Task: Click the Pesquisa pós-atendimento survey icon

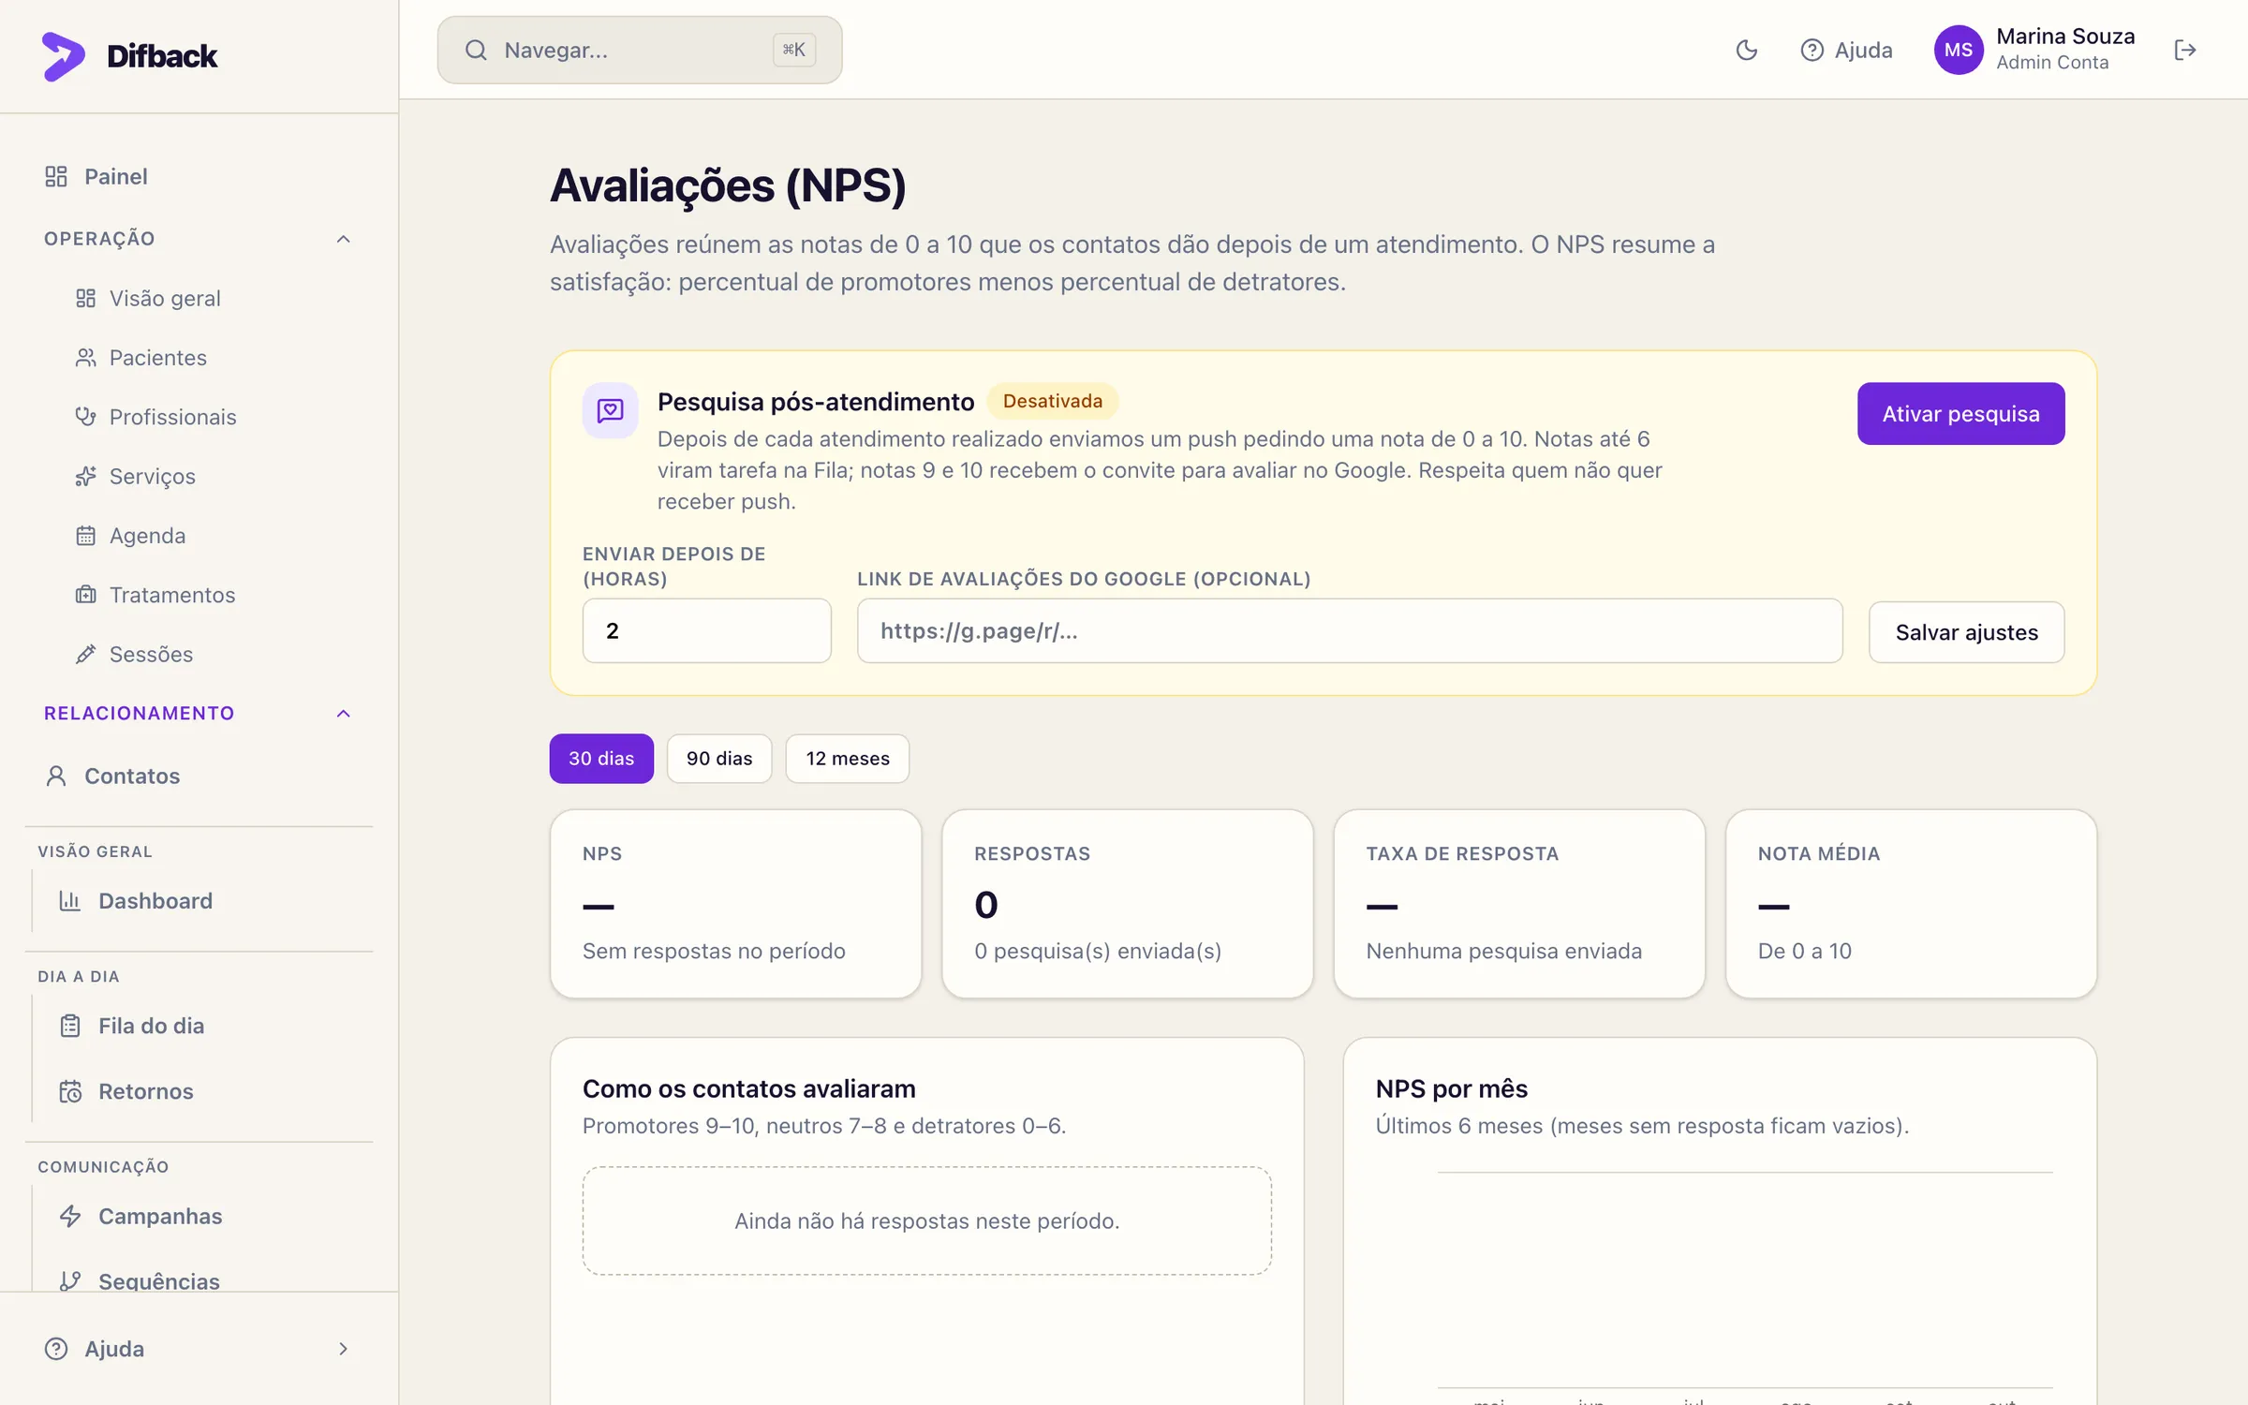Action: [x=611, y=410]
